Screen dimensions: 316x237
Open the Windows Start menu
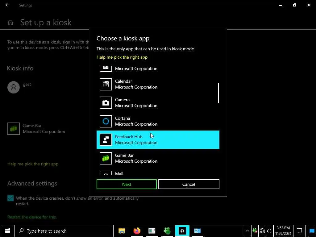[x=7, y=231]
